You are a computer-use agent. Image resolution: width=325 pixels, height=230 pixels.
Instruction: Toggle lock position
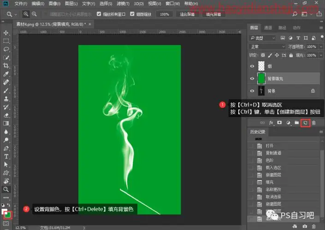tap(277, 55)
